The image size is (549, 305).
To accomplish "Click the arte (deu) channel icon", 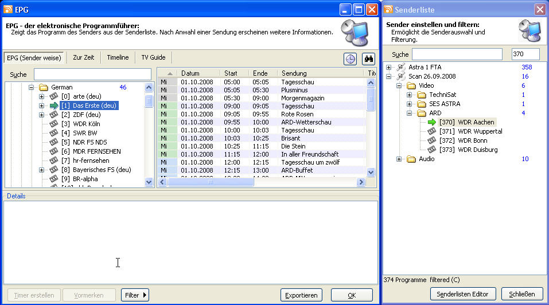I will (x=53, y=96).
